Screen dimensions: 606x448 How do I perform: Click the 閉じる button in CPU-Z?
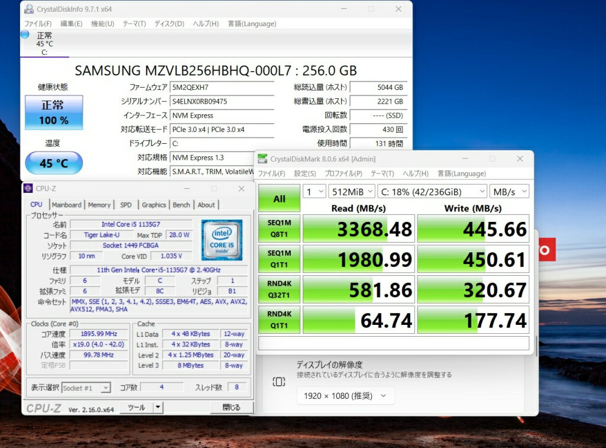[232, 407]
